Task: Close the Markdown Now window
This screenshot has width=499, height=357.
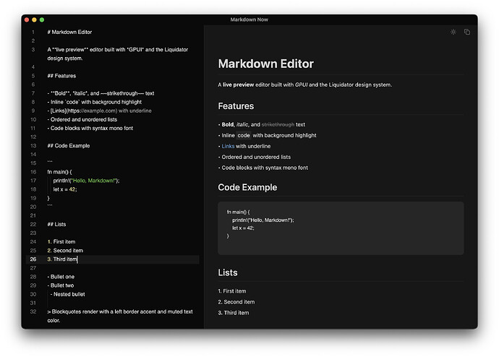Action: [x=27, y=20]
